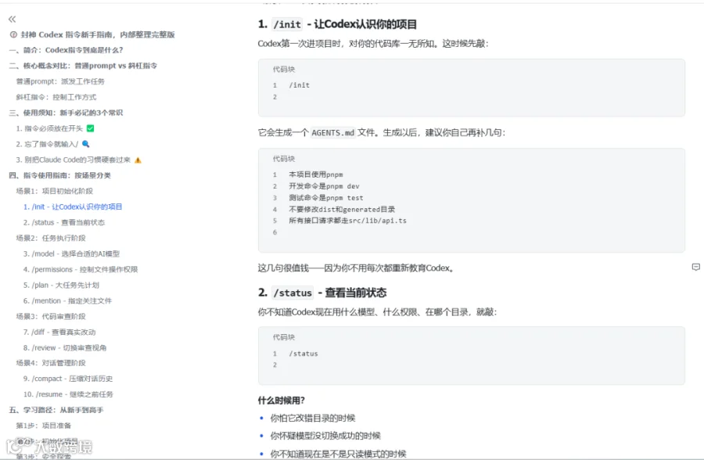Go to '5. /plan - 大任务先计划'
This screenshot has width=704, height=460.
point(61,286)
